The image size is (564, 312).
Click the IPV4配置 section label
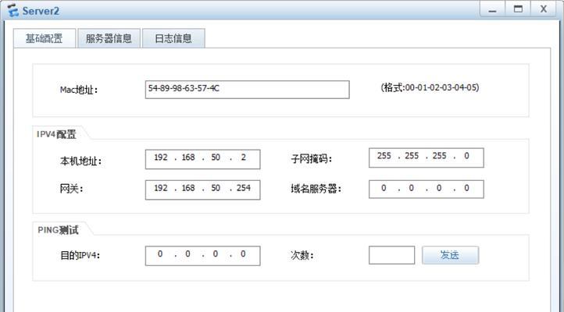click(x=56, y=134)
